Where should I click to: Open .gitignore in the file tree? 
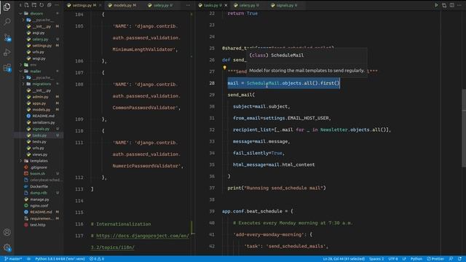click(x=39, y=167)
